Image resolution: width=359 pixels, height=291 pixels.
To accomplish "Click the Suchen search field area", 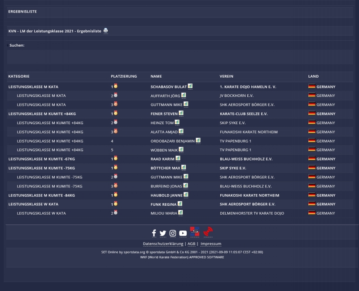I will [x=179, y=57].
